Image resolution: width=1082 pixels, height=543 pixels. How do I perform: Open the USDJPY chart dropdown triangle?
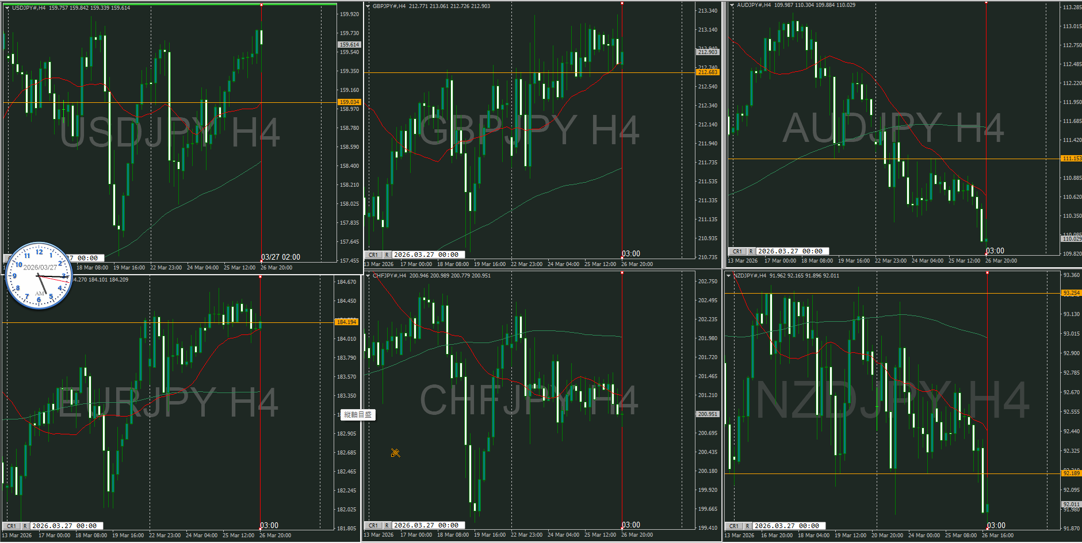click(7, 8)
